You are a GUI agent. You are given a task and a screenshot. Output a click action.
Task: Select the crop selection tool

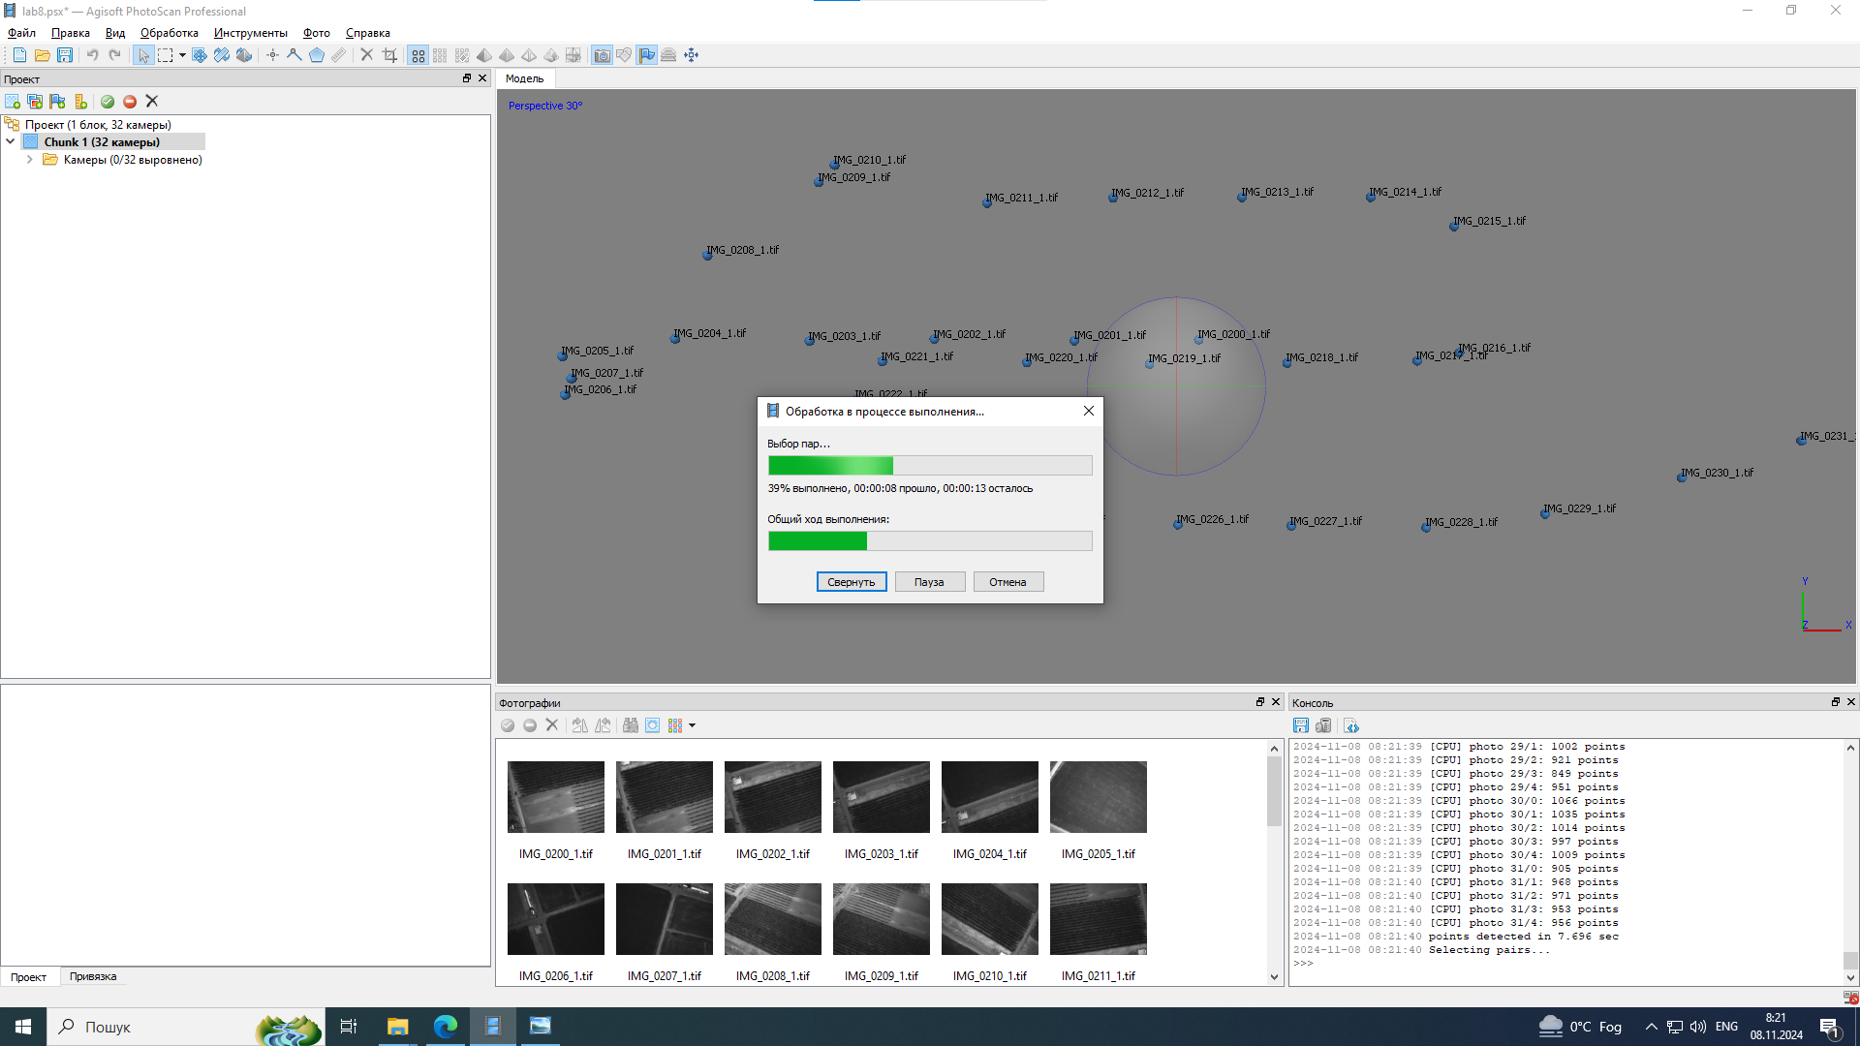389,55
